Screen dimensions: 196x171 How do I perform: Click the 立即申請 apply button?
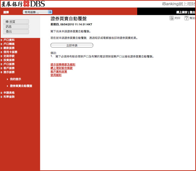coord(72,45)
